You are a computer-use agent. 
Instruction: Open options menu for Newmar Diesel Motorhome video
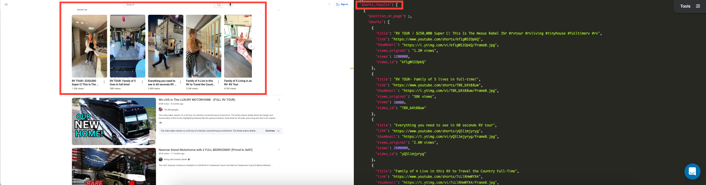point(279,150)
